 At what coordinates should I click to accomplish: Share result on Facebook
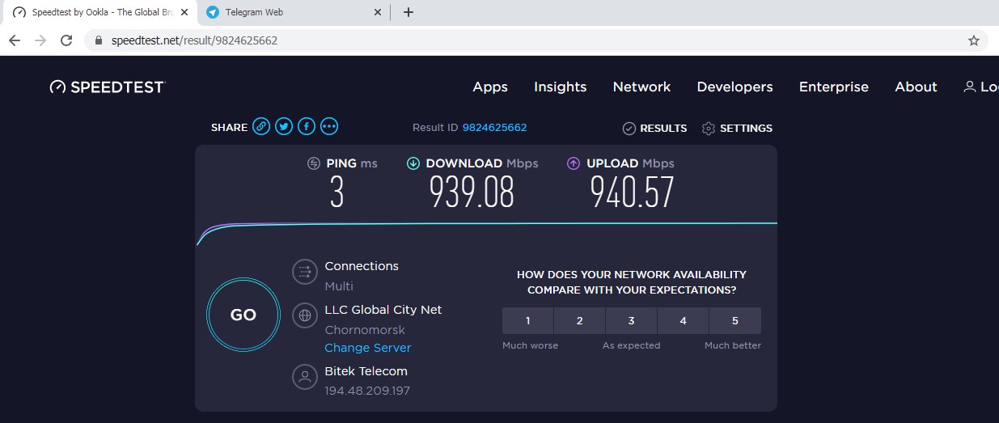[306, 126]
